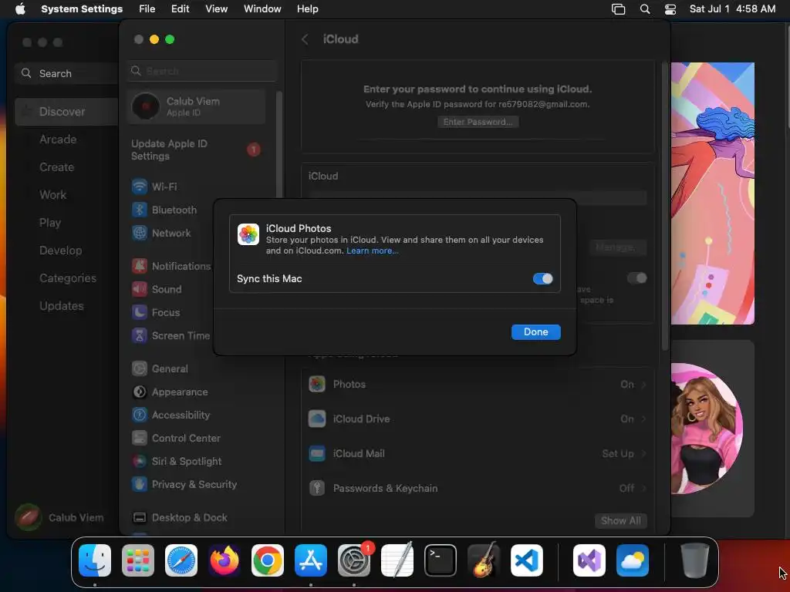Open GarageBand from the Dock

(x=484, y=560)
